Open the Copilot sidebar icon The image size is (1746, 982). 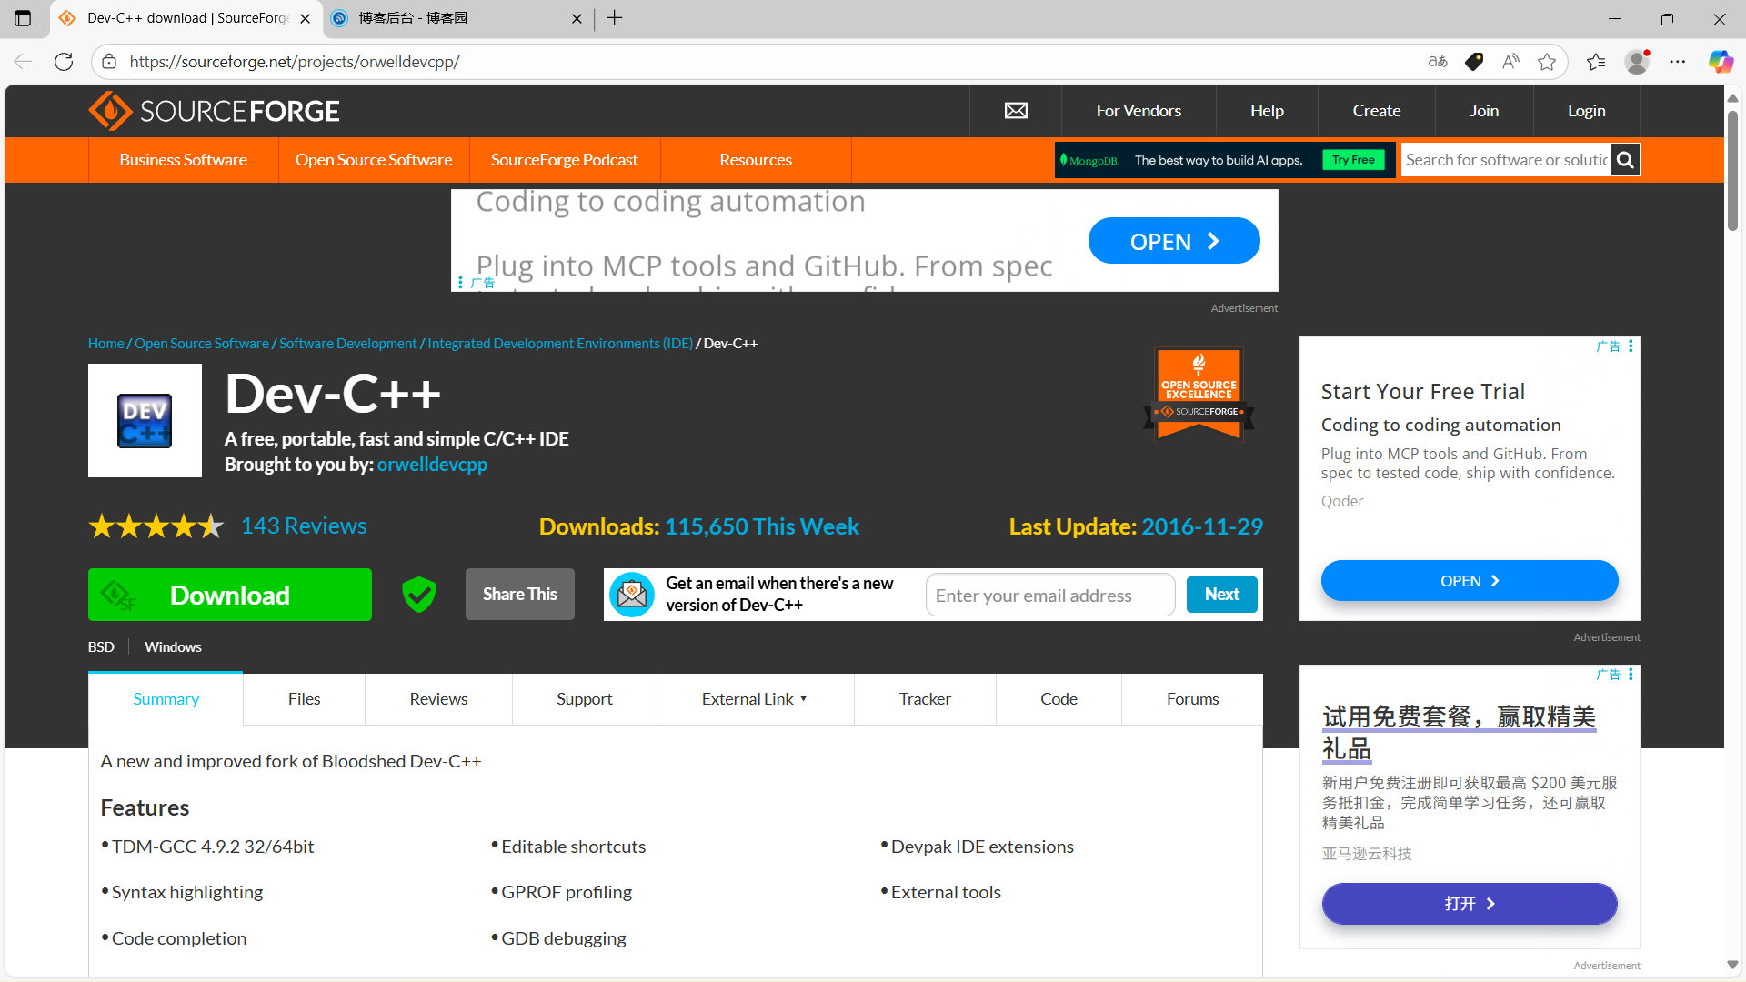click(1720, 62)
